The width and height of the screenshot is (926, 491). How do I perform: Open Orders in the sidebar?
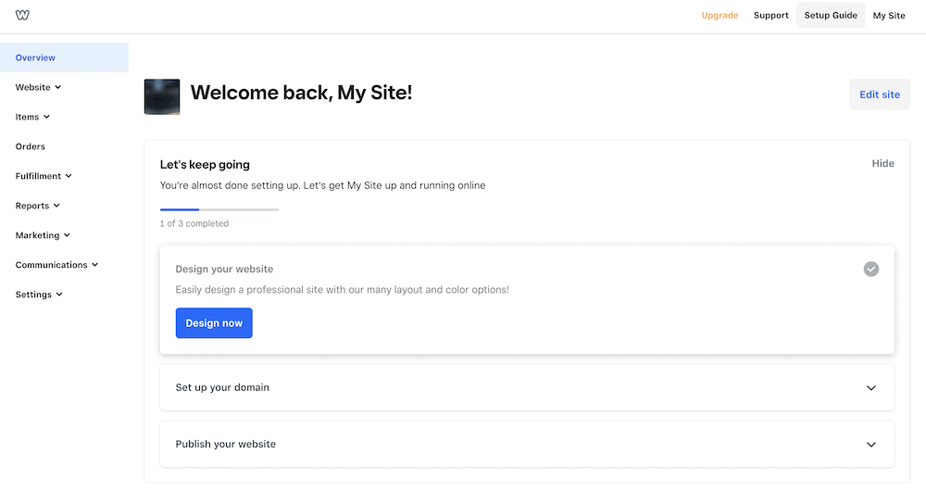click(x=31, y=146)
